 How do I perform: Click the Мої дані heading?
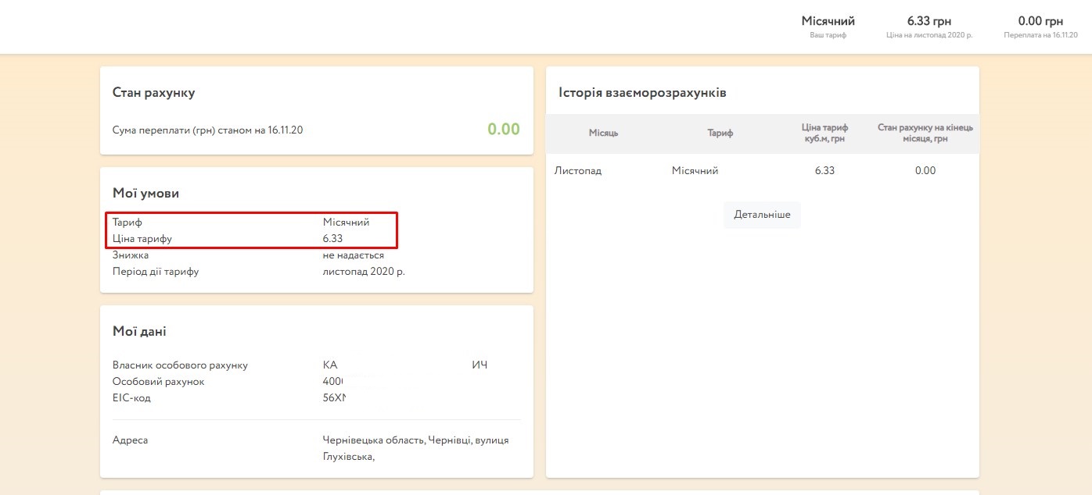[139, 332]
